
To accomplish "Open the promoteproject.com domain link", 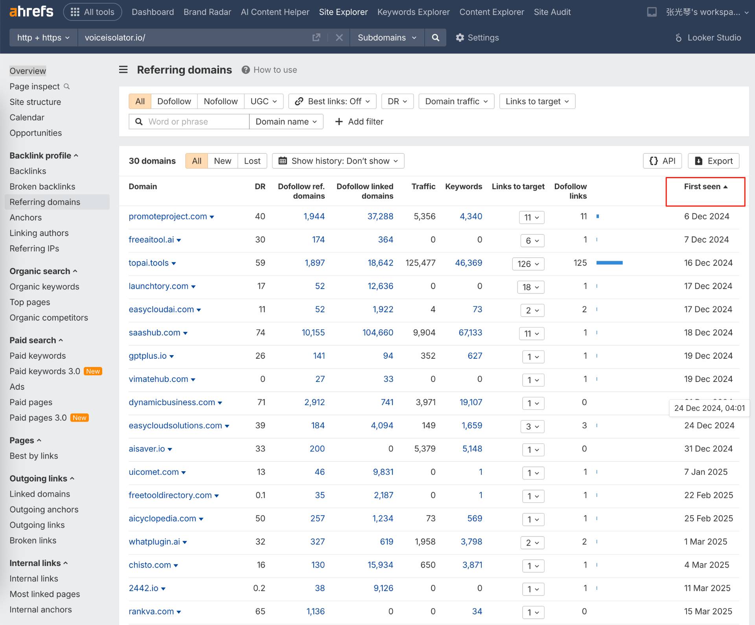I will pos(168,216).
